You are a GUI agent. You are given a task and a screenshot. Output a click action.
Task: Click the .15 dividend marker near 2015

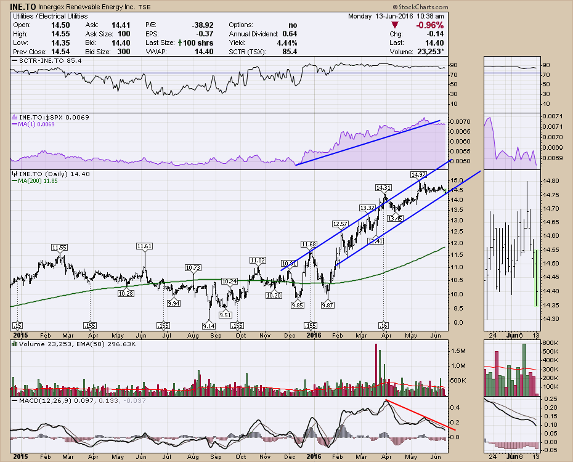17,325
